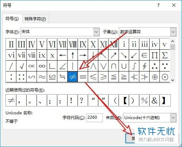
Task: Pick the approximately-equal ≈ symbol
Action: [x=42, y=77]
